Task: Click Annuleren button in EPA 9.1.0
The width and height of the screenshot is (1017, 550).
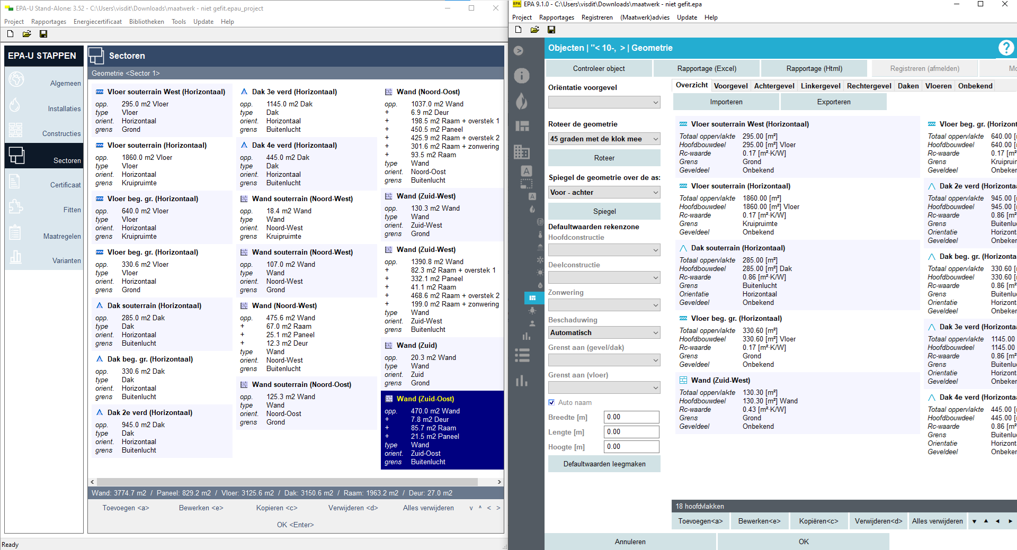Action: [x=630, y=542]
